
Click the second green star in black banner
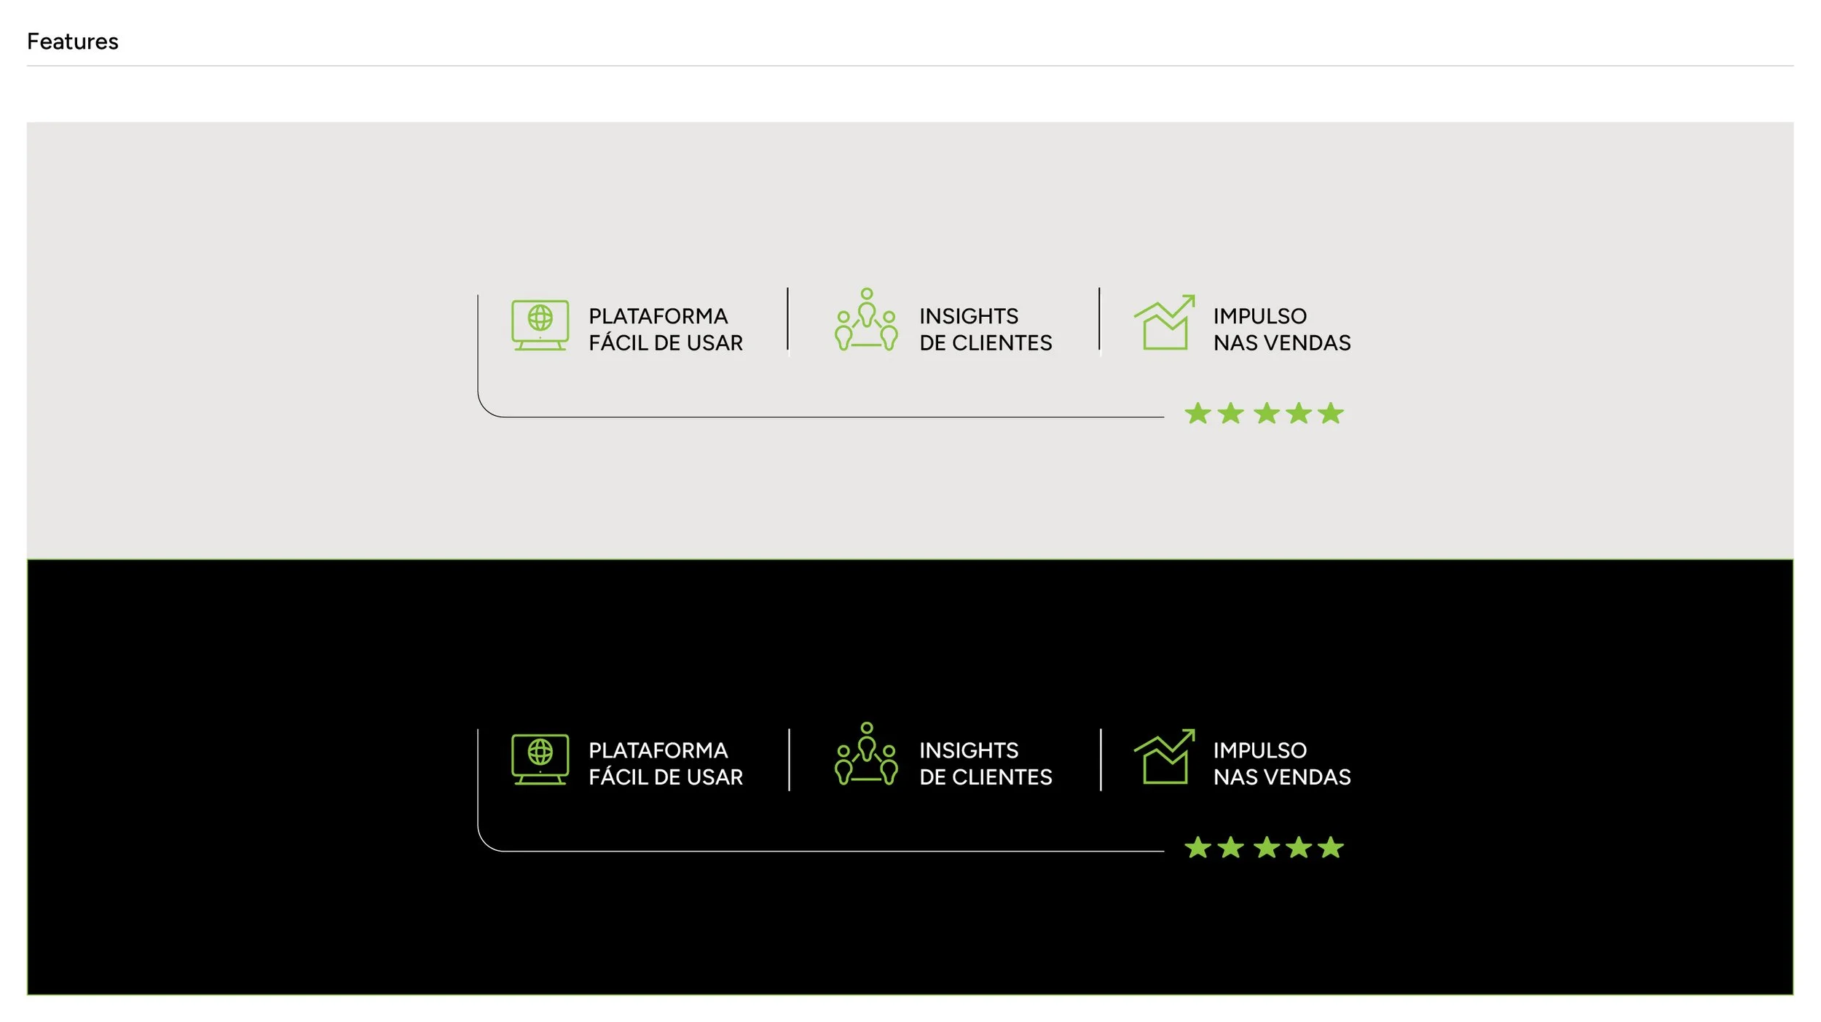tap(1231, 848)
